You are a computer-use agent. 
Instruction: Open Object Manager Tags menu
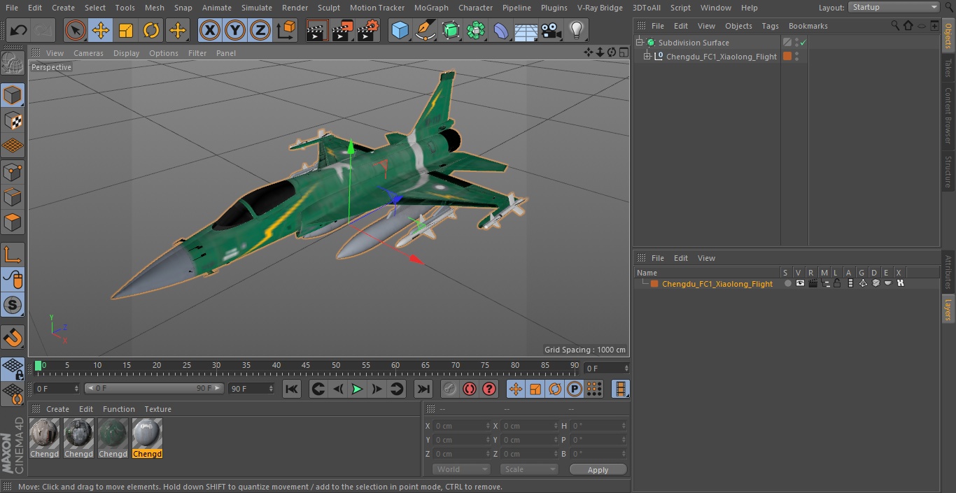pos(770,26)
